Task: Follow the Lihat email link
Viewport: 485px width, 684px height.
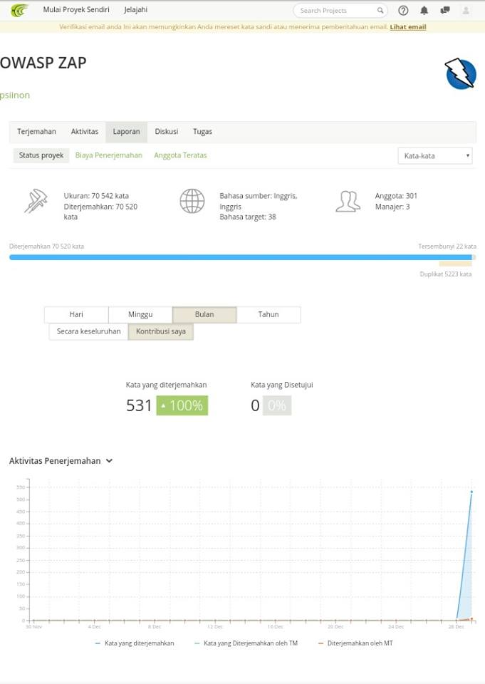Action: click(x=408, y=27)
